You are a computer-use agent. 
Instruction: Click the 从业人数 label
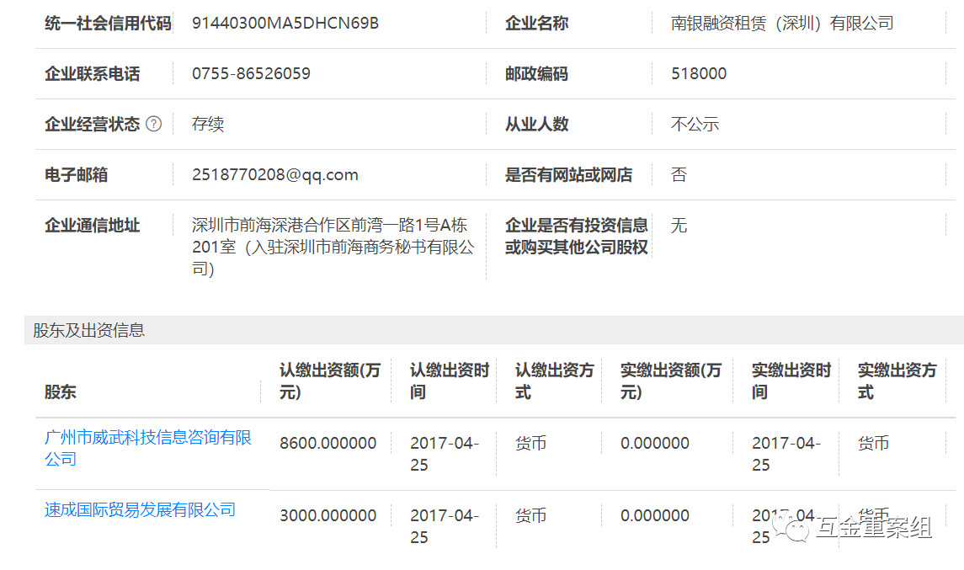tap(536, 125)
